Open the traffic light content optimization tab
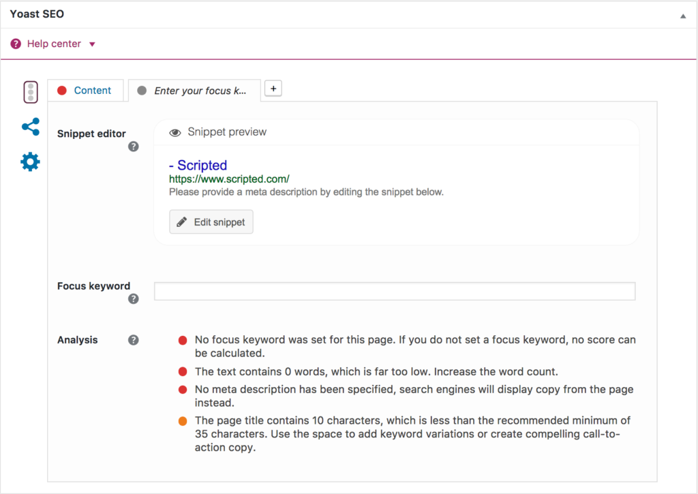Screen dimensions: 698x494 tap(31, 92)
